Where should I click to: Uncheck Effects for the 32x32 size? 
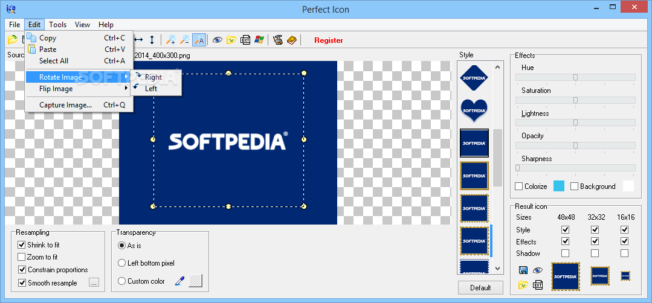[x=595, y=241]
